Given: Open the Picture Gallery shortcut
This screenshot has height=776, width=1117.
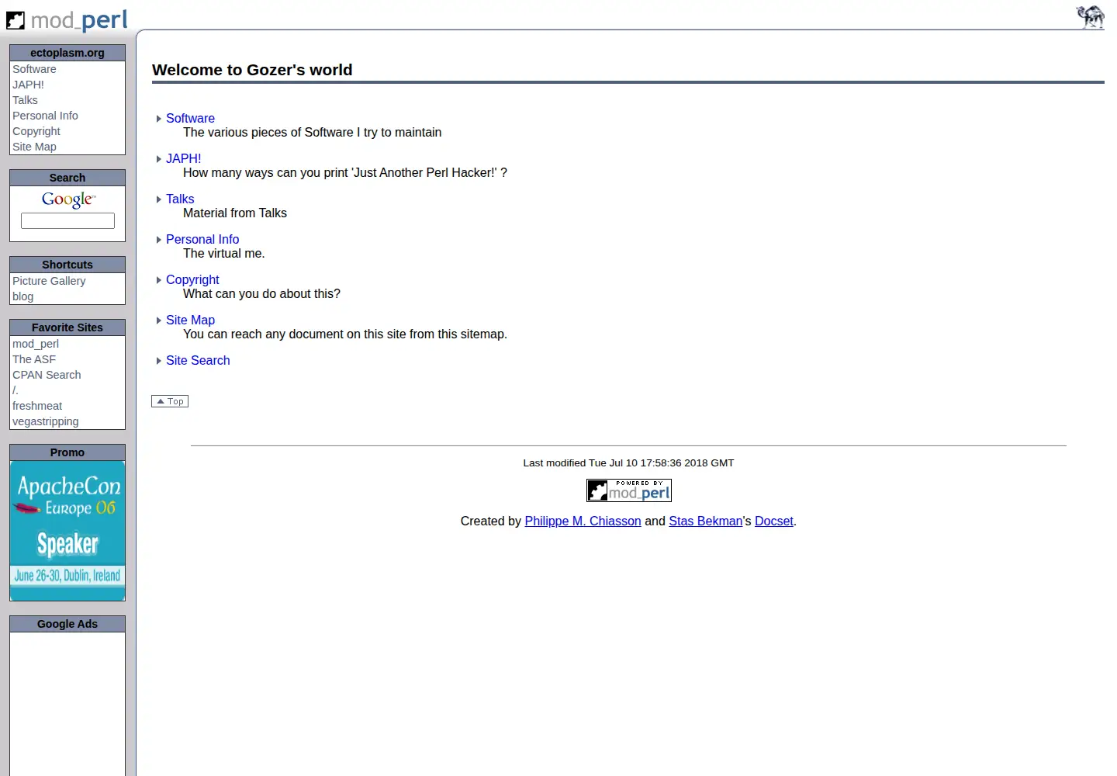Looking at the screenshot, I should point(49,281).
